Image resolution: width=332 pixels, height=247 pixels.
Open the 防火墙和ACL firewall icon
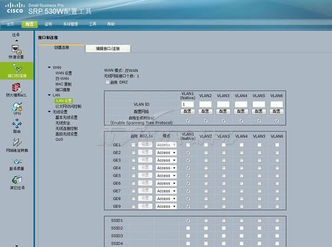[16, 90]
